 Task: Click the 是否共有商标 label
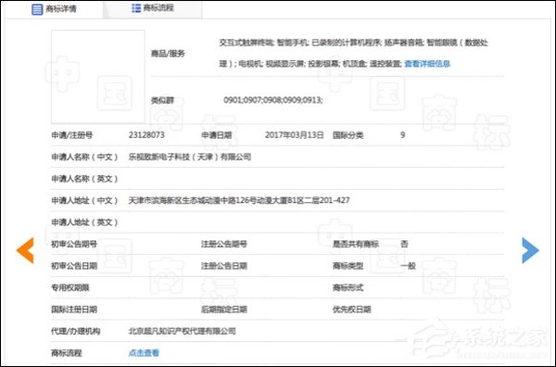[x=355, y=244]
